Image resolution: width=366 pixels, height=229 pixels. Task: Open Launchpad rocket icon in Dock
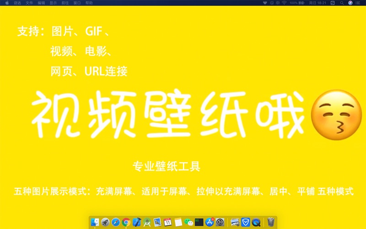[105, 222]
